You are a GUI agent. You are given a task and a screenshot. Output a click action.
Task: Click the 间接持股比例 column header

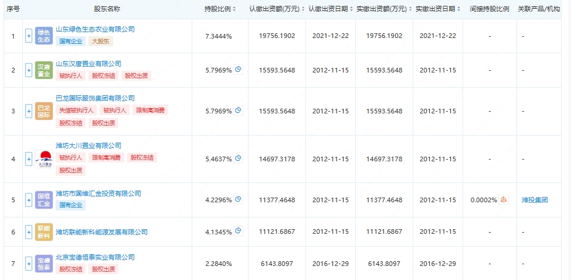(490, 9)
